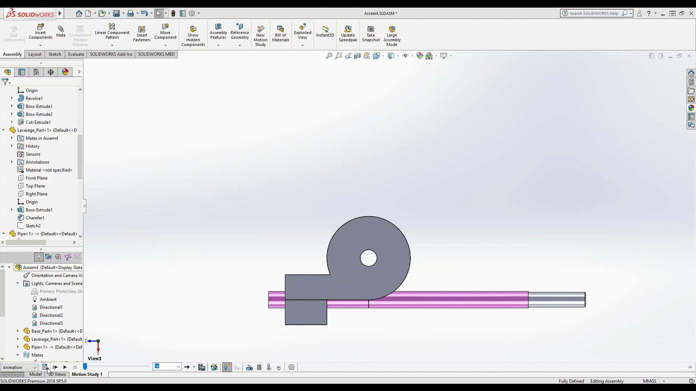Toggle the section view tool
This screenshot has height=391, width=696.
[x=357, y=56]
